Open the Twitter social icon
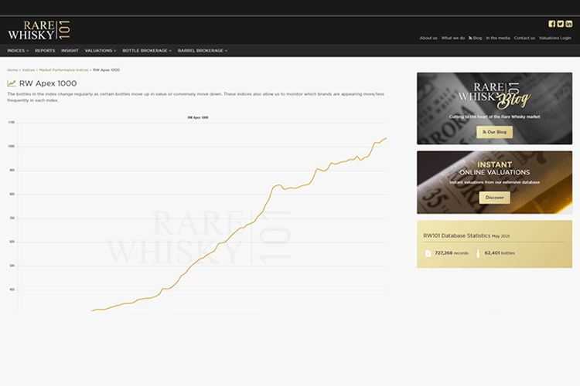 (561, 24)
